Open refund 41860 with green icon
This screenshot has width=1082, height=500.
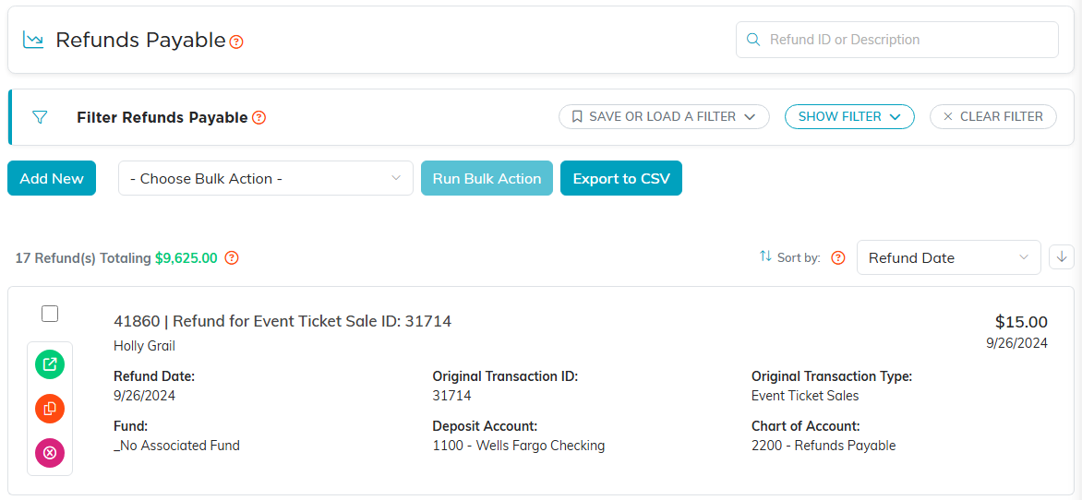[50, 364]
